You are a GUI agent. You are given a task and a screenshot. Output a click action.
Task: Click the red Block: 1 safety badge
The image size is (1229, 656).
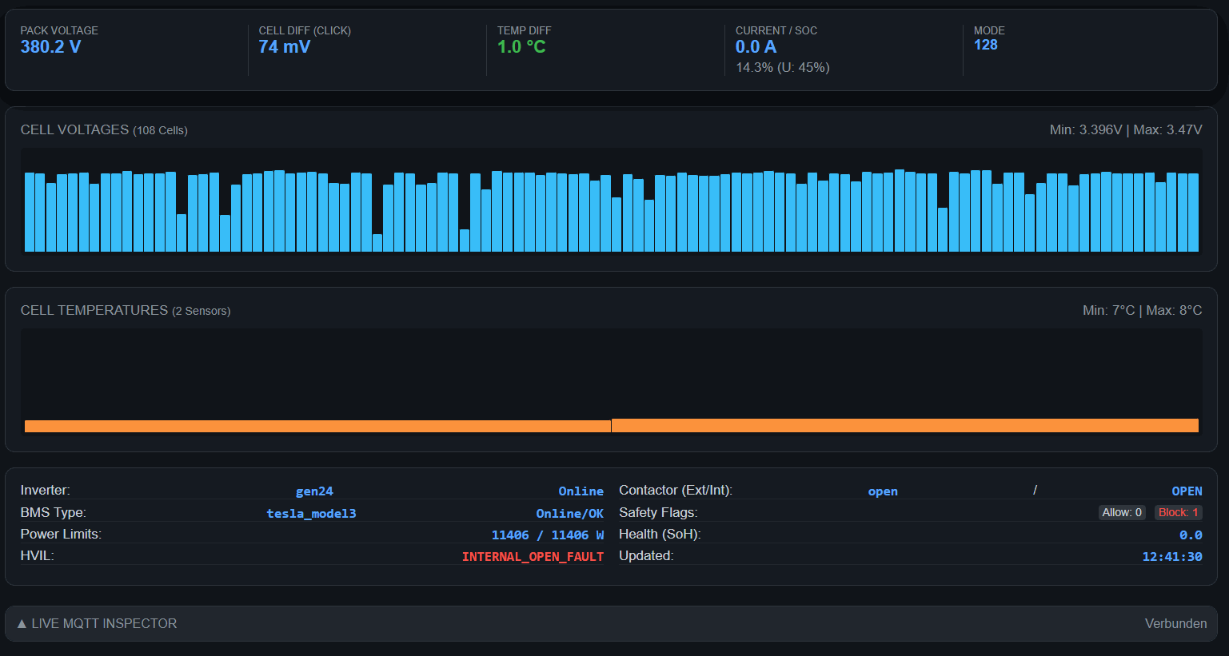pos(1178,513)
